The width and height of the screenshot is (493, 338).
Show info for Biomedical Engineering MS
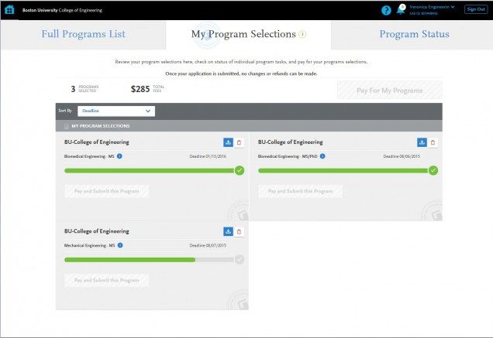(119, 156)
